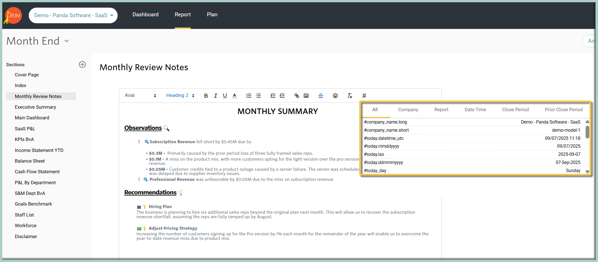Open the emoji picker
598x262 pixels.
tap(335, 96)
